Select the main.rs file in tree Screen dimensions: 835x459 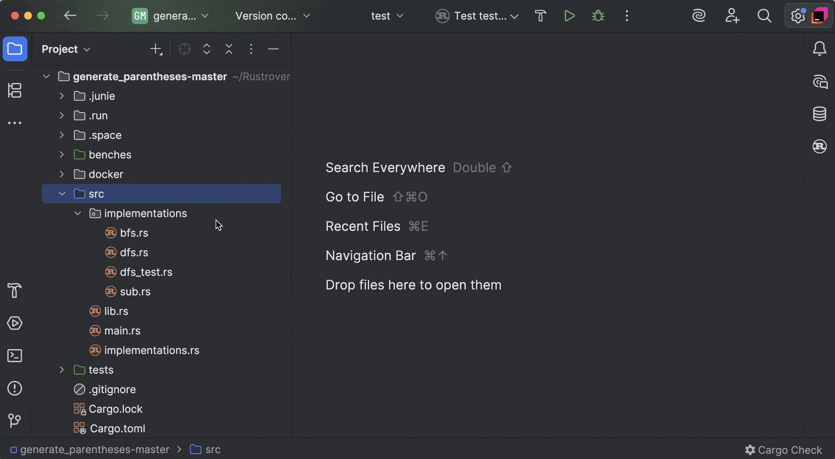pos(122,331)
